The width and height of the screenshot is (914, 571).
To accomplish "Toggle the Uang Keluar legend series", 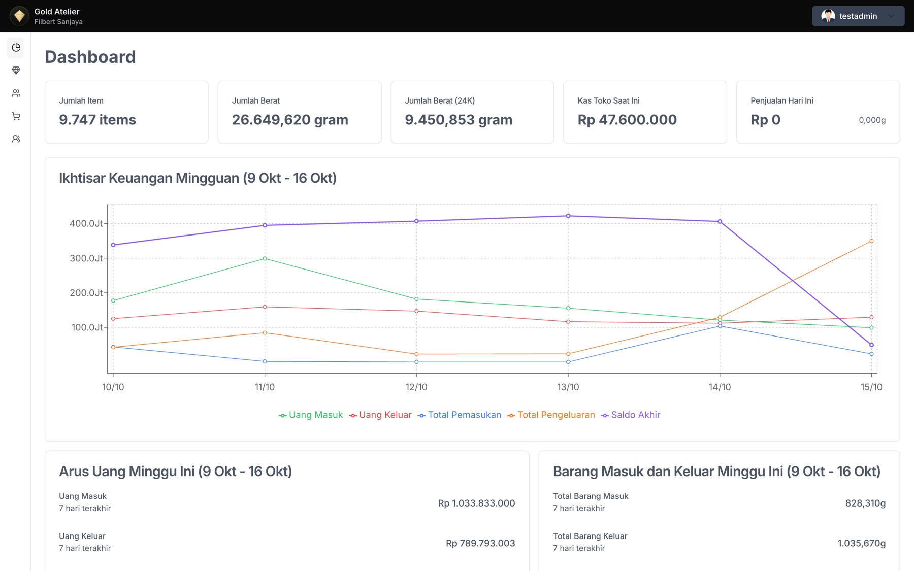I will [380, 415].
